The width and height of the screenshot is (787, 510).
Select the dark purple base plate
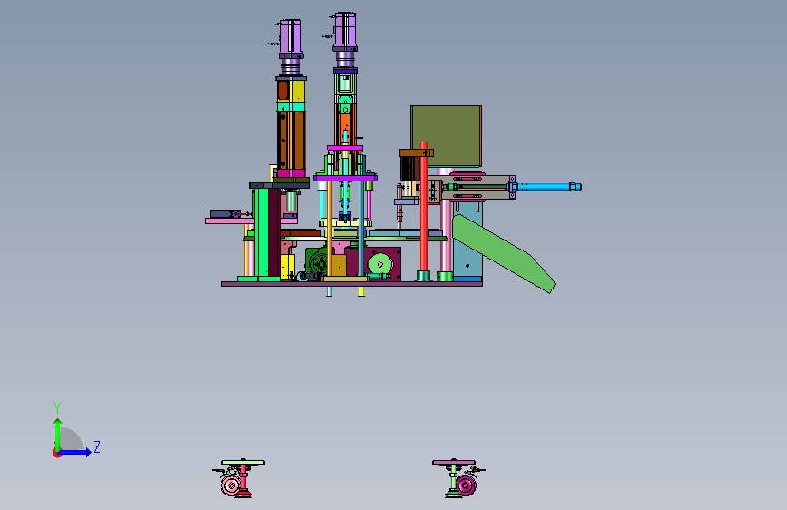(352, 284)
